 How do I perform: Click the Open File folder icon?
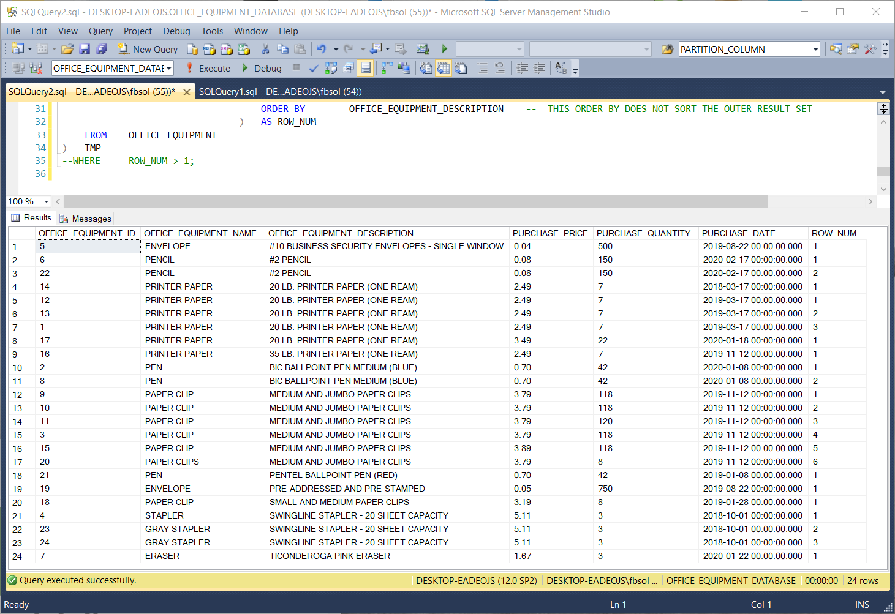[67, 50]
